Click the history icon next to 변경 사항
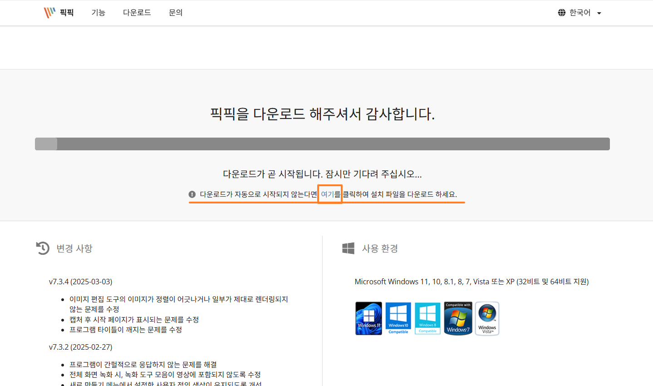 coord(43,248)
